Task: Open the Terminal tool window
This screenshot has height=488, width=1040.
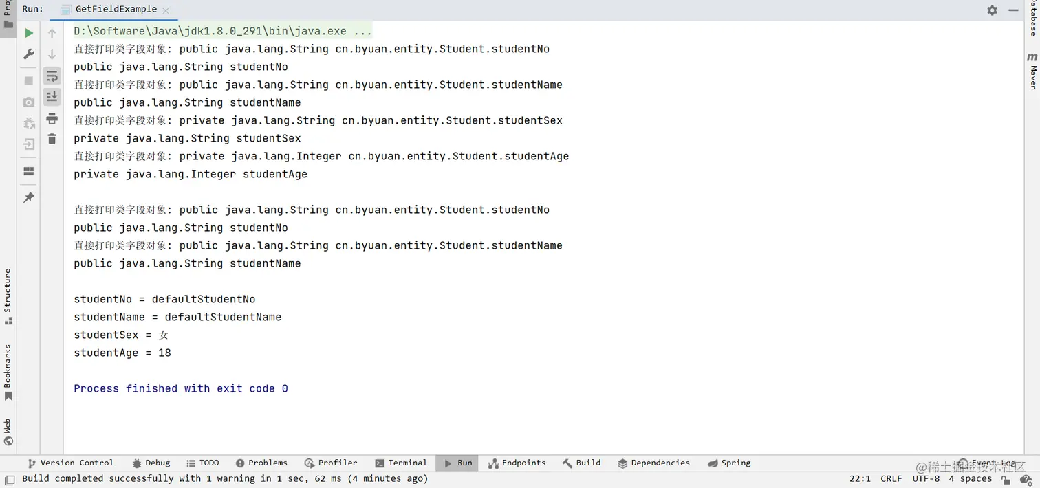Action: [x=401, y=463]
